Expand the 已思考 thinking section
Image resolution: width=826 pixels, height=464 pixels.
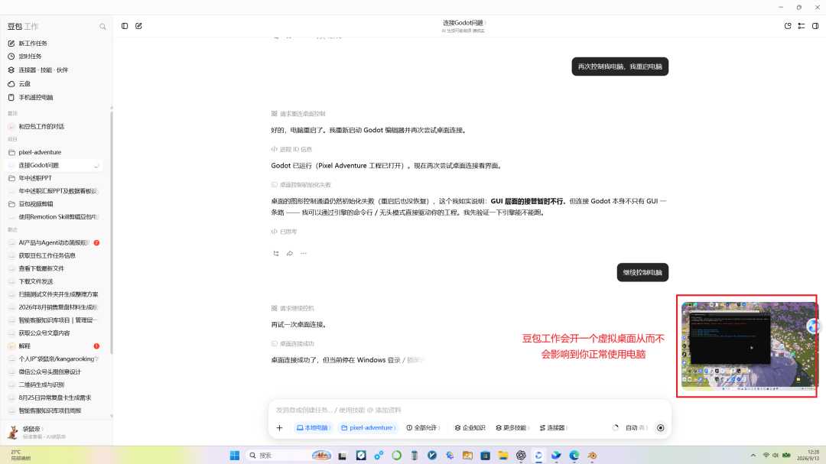click(x=284, y=232)
